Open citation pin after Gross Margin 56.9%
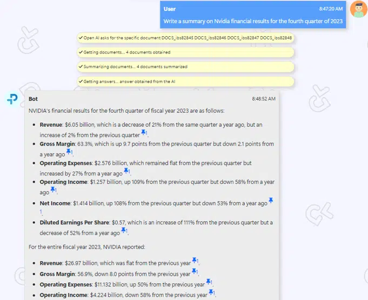The height and width of the screenshot is (300, 368). point(195,271)
